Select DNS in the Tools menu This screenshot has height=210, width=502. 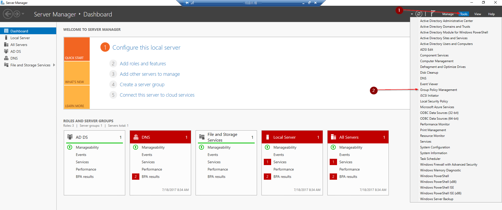point(423,78)
